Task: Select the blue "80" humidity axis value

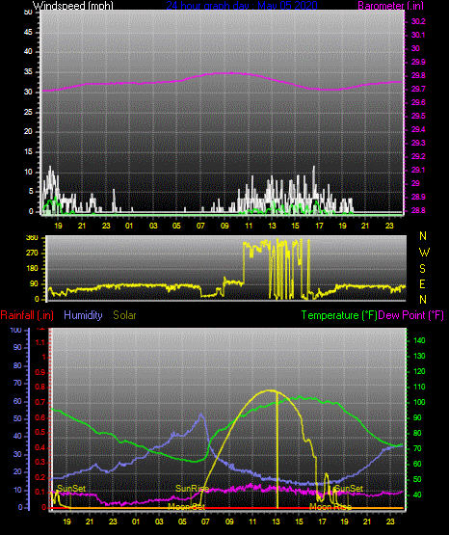Action: point(17,365)
